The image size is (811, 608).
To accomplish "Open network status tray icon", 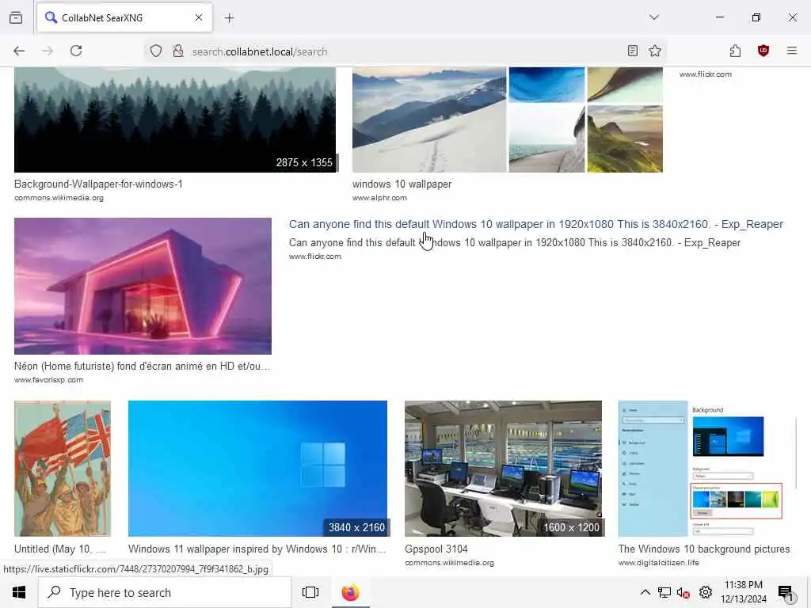I will pos(664,592).
